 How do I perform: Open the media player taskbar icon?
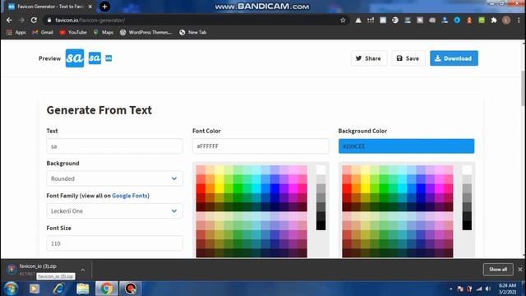click(35, 289)
